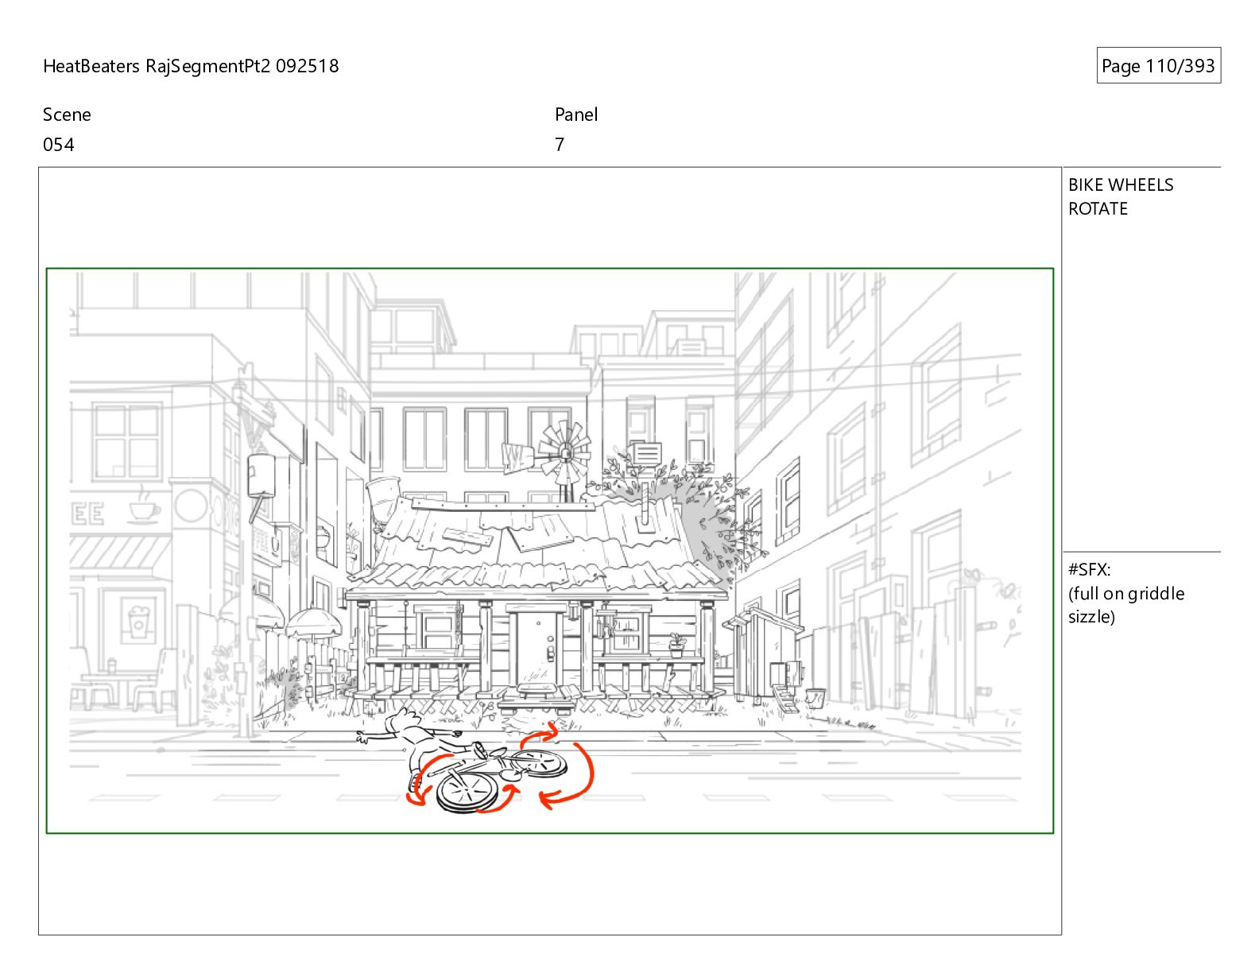Image resolution: width=1259 pixels, height=973 pixels.
Task: Click the Scene label heading
Action: tap(67, 114)
